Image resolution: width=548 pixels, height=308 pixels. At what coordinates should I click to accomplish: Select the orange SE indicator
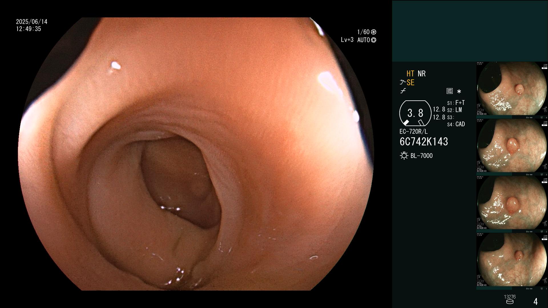point(410,82)
